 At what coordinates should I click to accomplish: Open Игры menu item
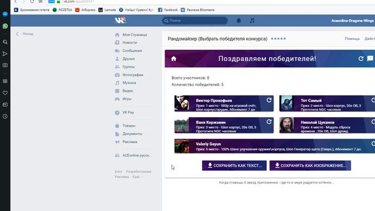[x=123, y=99]
